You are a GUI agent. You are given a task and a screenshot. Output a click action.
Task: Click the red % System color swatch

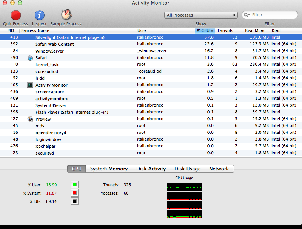click(75, 193)
